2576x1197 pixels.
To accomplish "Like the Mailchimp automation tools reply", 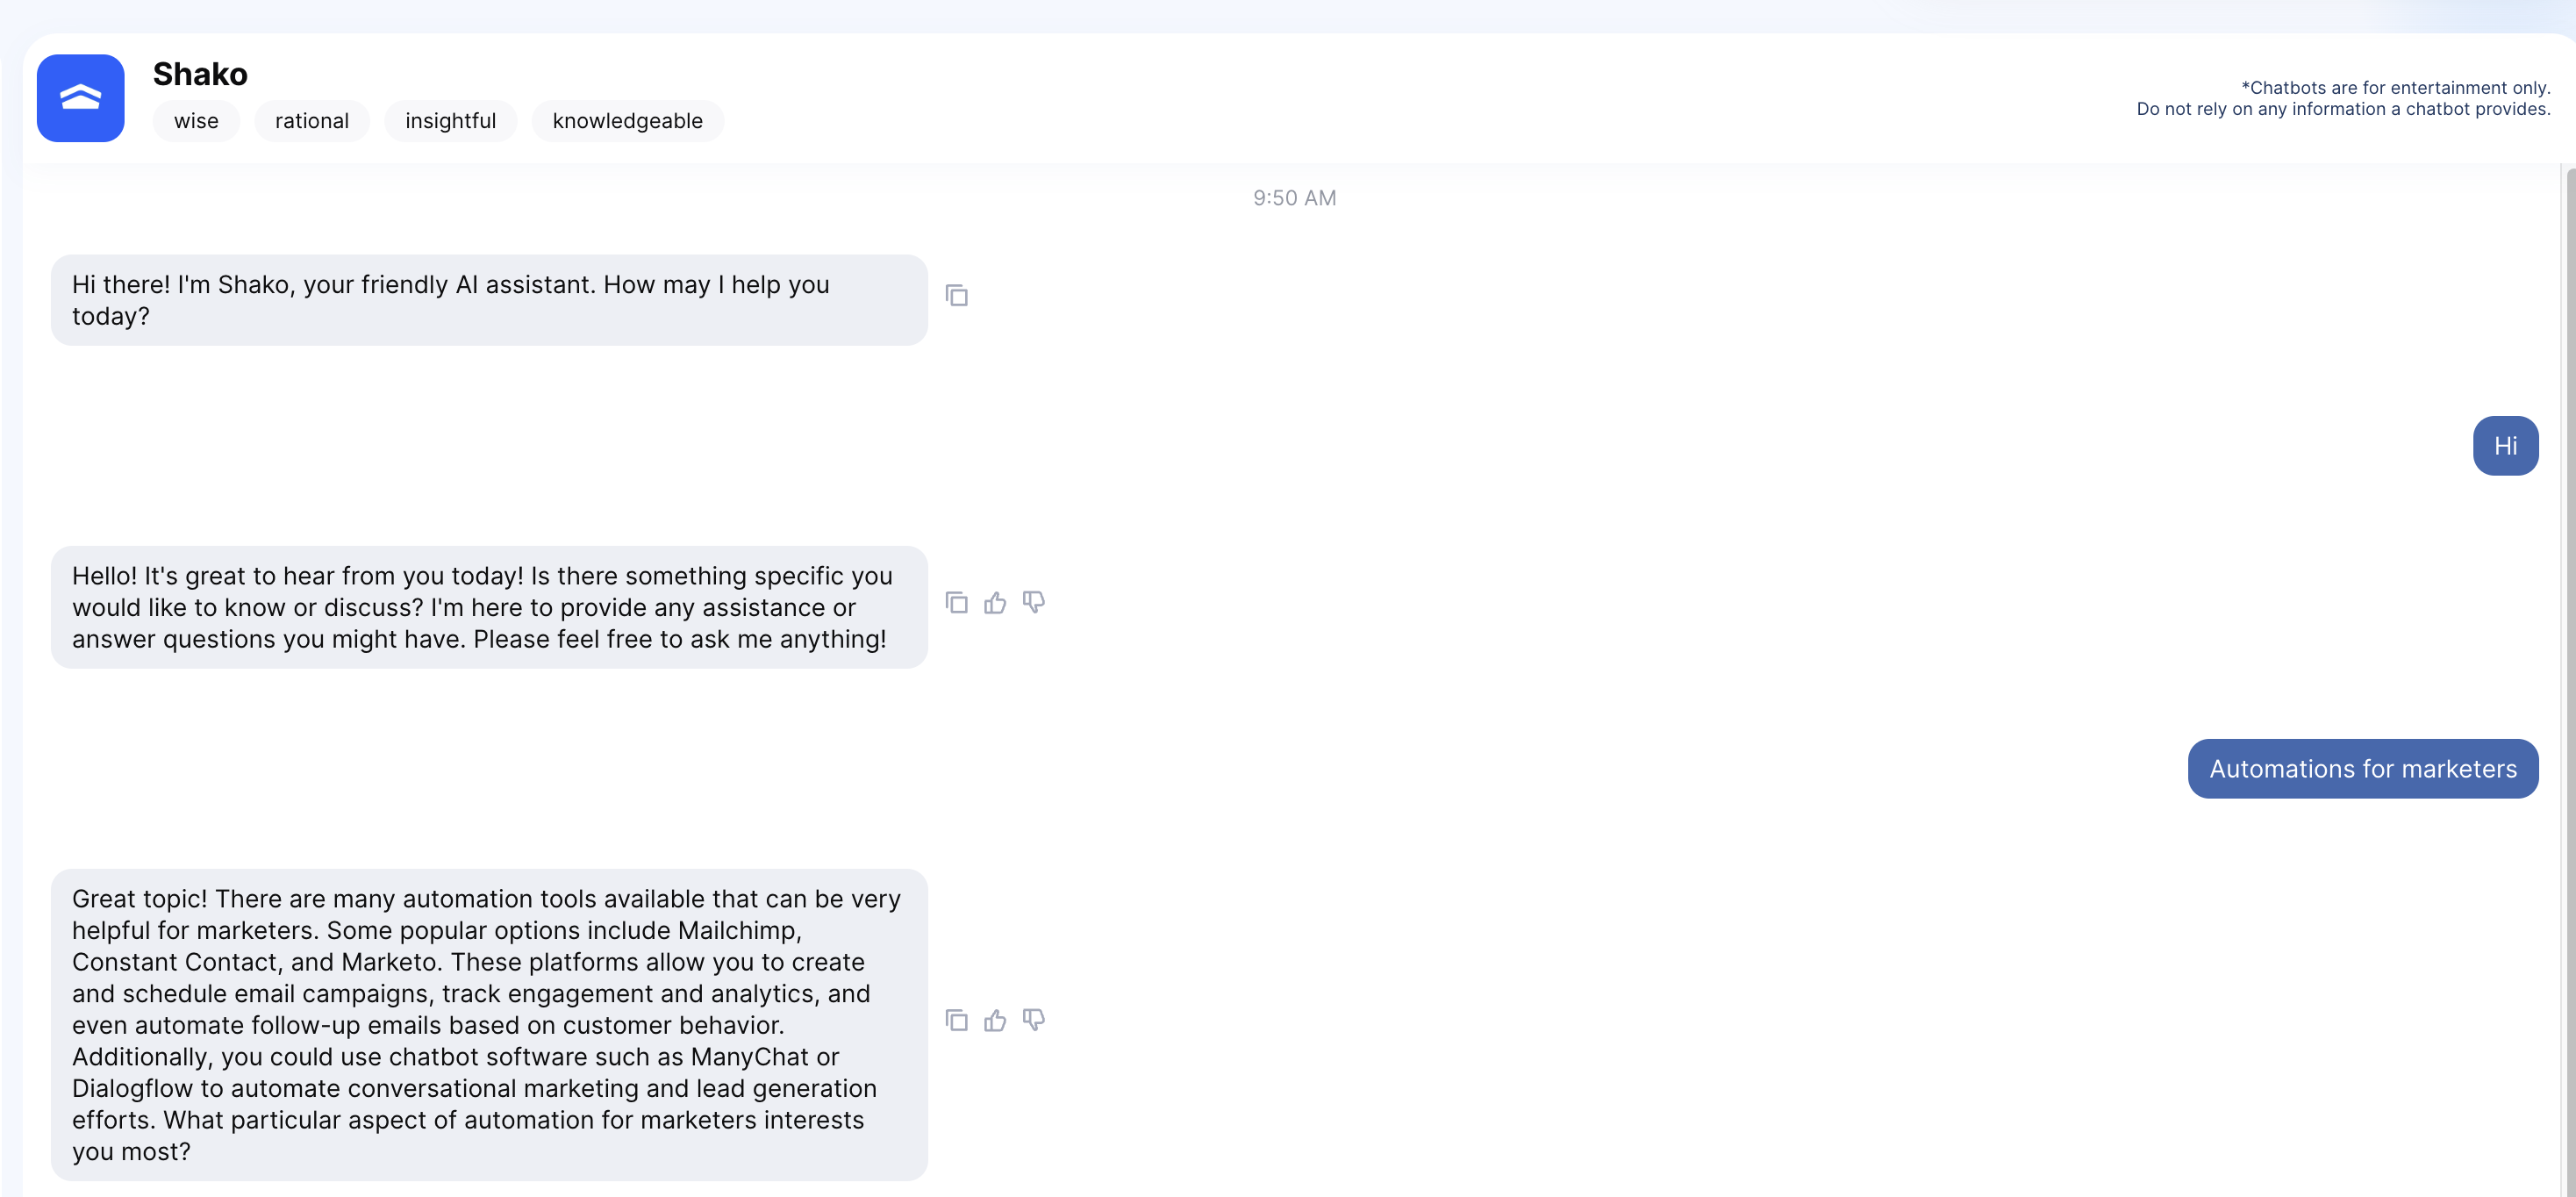I will 995,1021.
